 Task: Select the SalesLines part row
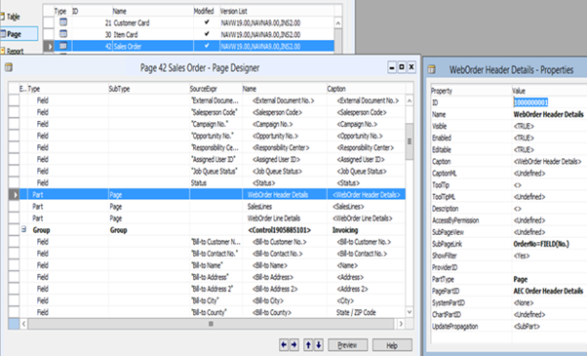pyautogui.click(x=213, y=206)
